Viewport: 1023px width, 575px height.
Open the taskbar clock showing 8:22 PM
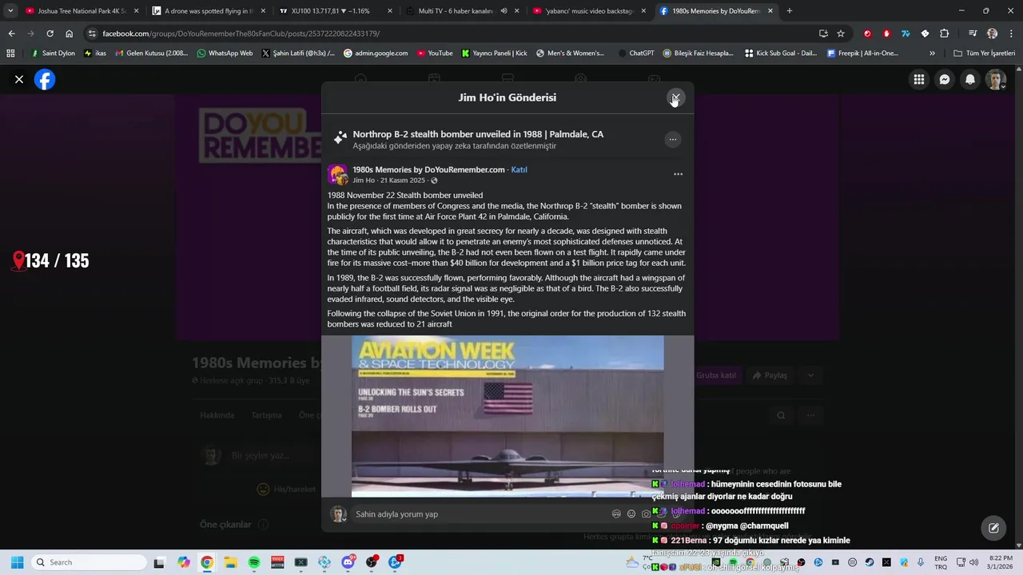[x=1001, y=562]
